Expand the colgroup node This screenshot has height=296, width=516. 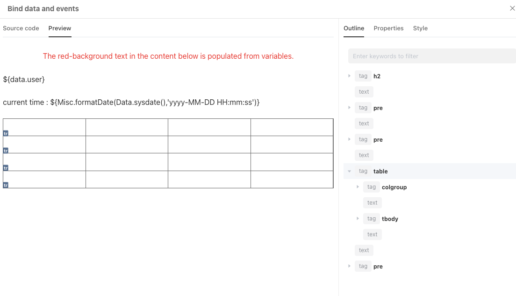(x=358, y=187)
